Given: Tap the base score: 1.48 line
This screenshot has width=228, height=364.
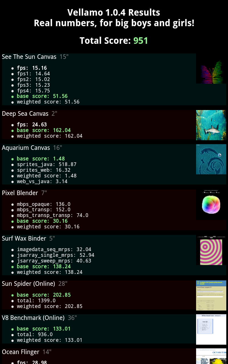Looking at the screenshot, I should click(41, 159).
